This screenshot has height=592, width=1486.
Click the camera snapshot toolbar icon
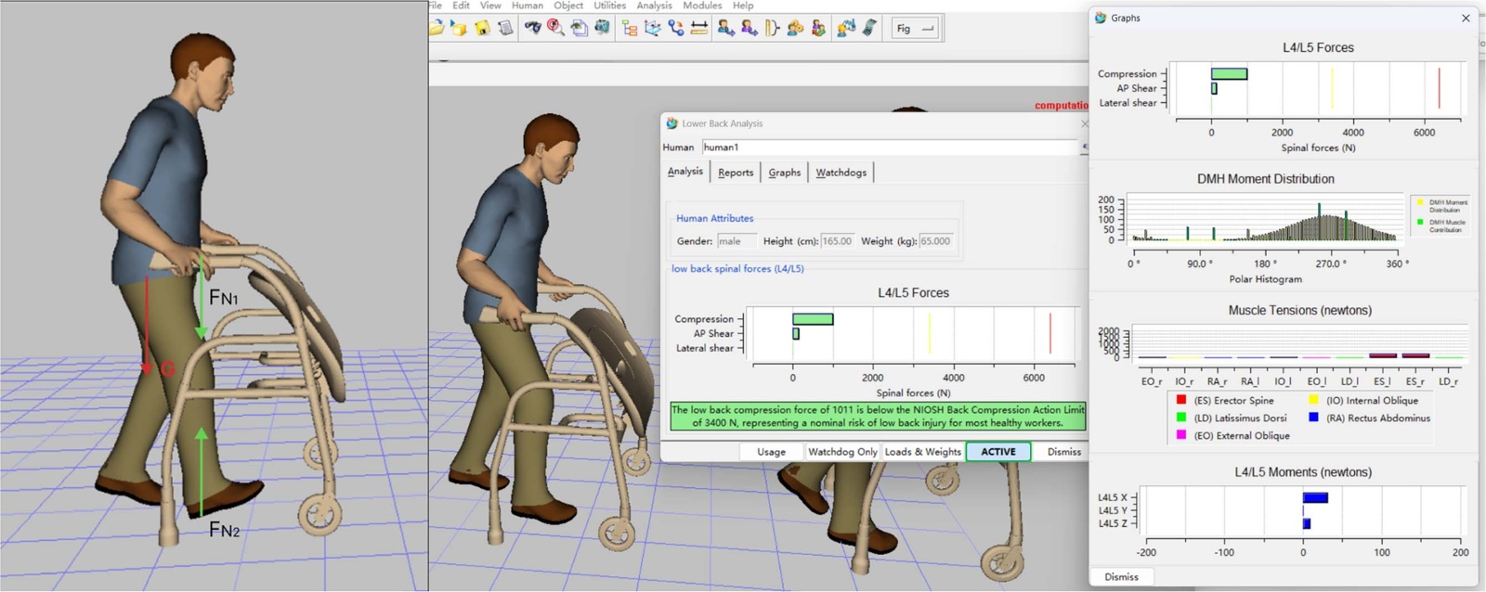click(602, 29)
